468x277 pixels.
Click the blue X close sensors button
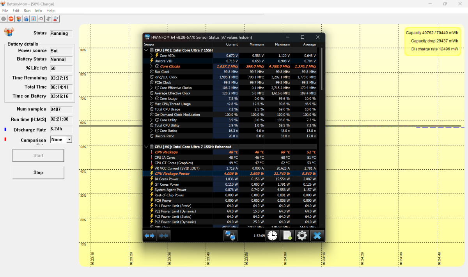click(317, 235)
